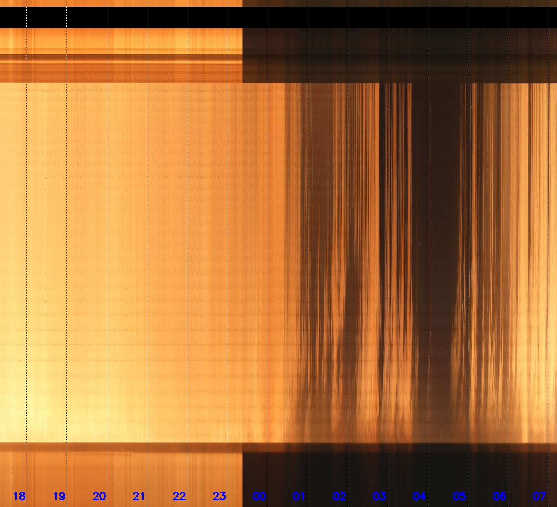Click the 04 hour label

pos(419,496)
